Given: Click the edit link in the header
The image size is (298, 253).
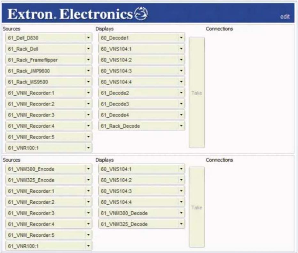Looking at the screenshot, I should pyautogui.click(x=285, y=17).
